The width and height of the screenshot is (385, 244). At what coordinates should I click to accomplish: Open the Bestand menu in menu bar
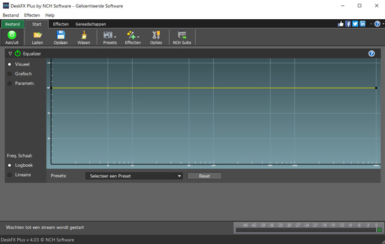11,15
